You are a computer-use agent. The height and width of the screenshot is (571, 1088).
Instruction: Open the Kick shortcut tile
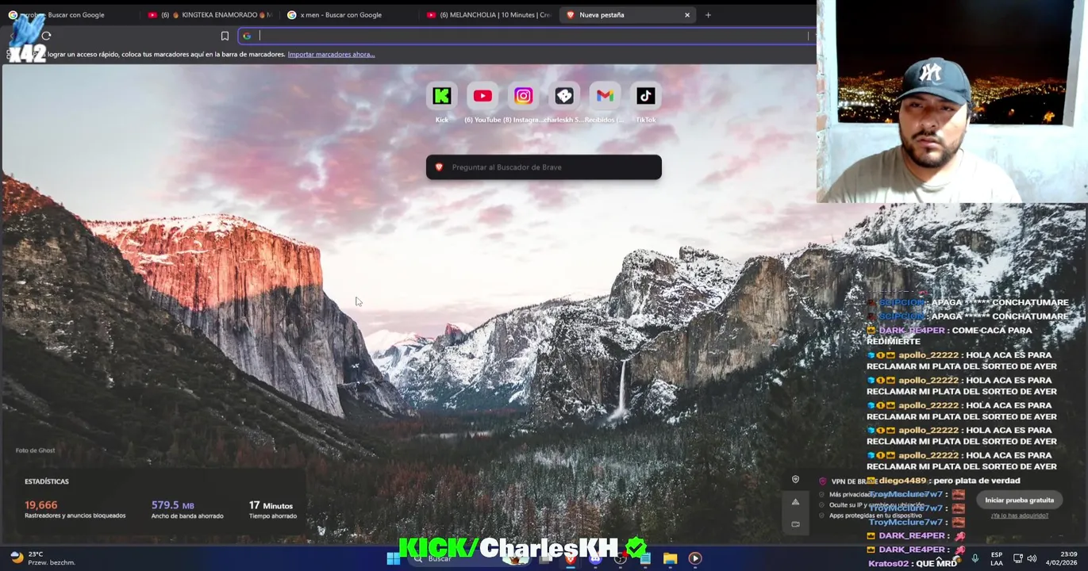tap(442, 96)
